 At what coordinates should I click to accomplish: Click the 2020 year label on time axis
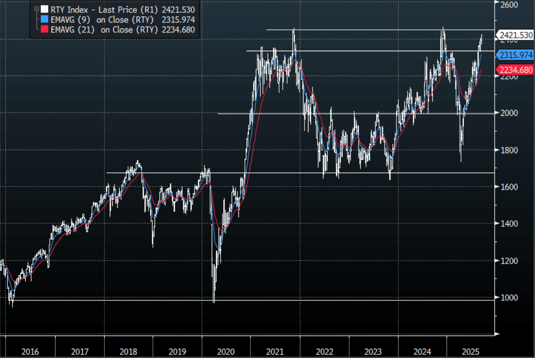(226, 352)
